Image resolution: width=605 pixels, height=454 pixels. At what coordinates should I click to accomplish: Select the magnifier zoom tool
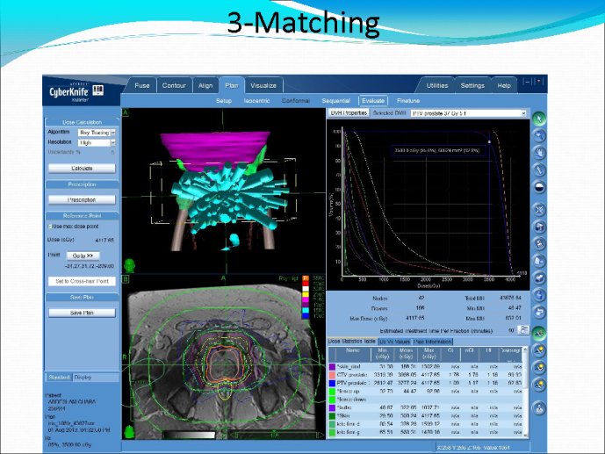coord(539,136)
